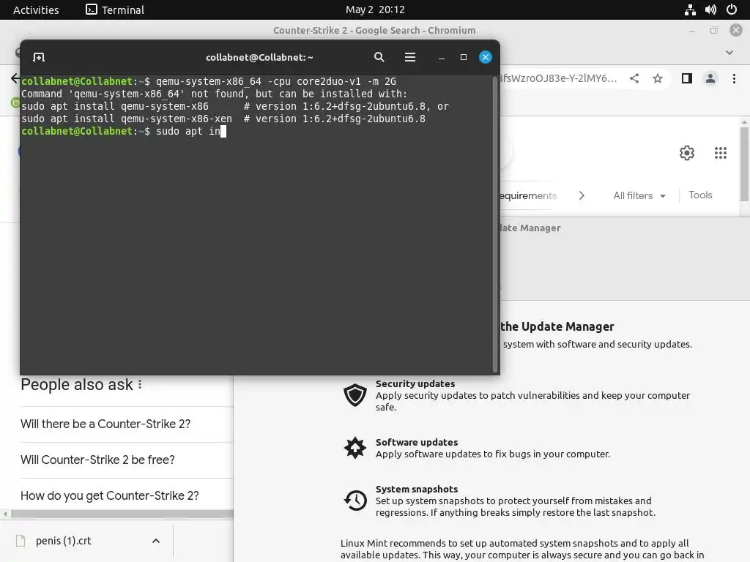Open the Terminal hamburger menu

click(x=410, y=57)
